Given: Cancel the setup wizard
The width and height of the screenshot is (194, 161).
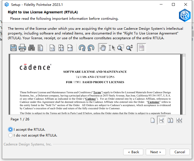Looking at the screenshot, I should 180,152.
